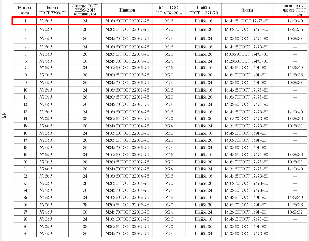Click the 'Фланцы ГОСТ 33259-2015' column header
The image size is (309, 241).
(x=85, y=10)
